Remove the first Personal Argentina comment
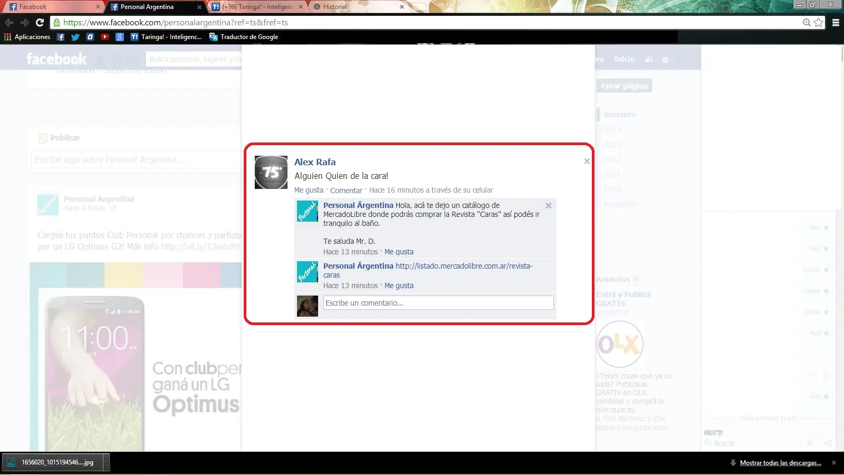844x475 pixels. click(x=549, y=206)
